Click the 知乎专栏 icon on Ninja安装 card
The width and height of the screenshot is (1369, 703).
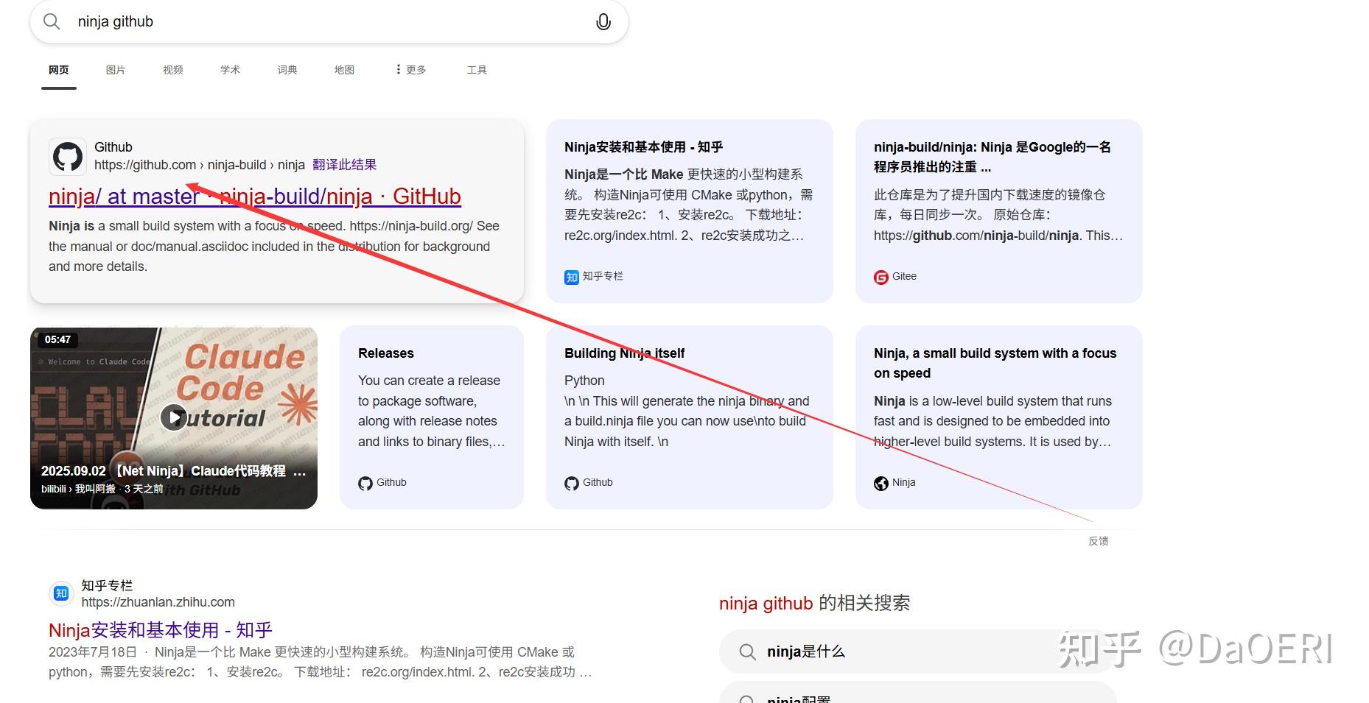point(571,277)
